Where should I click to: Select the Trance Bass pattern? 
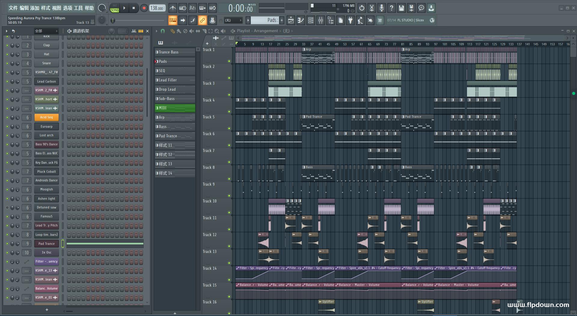[175, 52]
